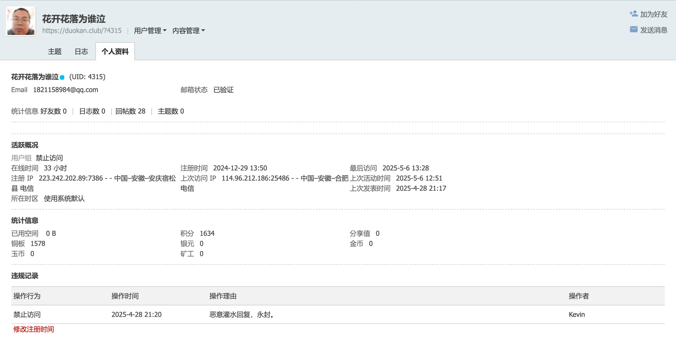Click the 已验证 email status label
The height and width of the screenshot is (351, 676).
pyautogui.click(x=223, y=90)
